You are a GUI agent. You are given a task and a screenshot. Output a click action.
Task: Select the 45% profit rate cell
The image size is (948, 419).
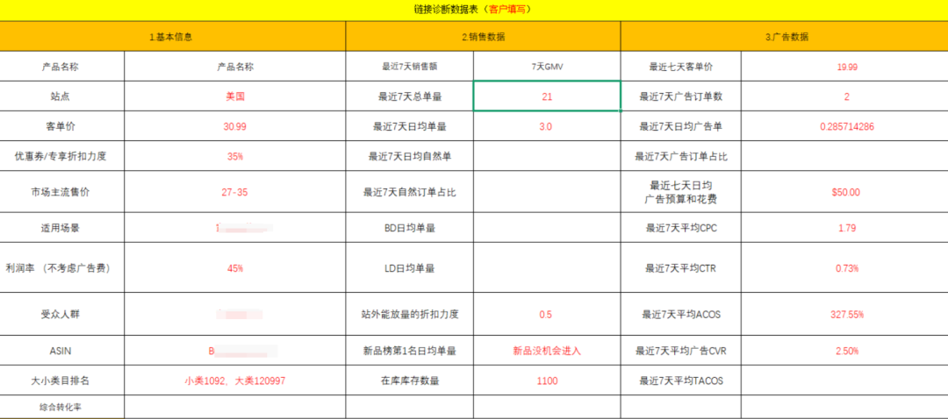(235, 268)
